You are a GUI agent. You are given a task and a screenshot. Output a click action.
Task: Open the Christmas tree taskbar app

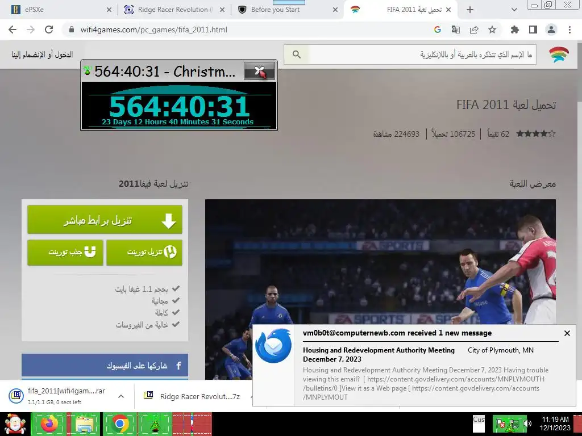coord(155,424)
